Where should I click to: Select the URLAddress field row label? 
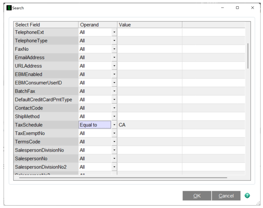pyautogui.click(x=46, y=66)
